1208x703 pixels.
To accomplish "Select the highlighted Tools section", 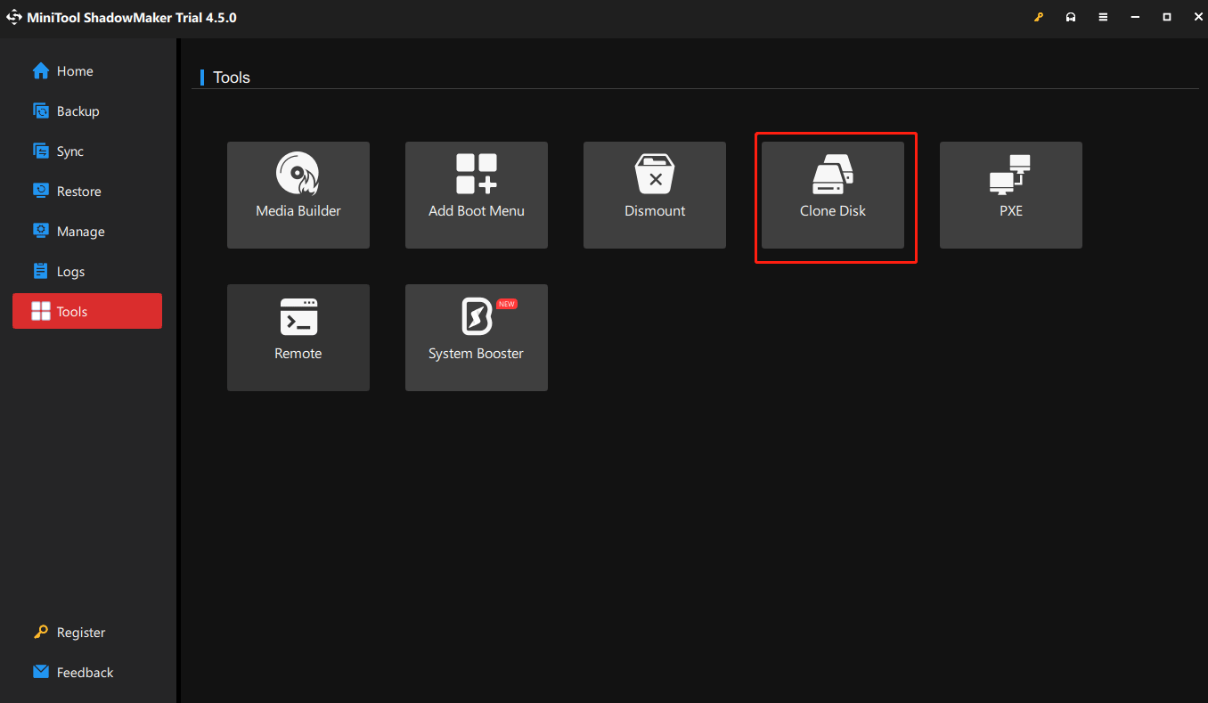I will click(74, 311).
